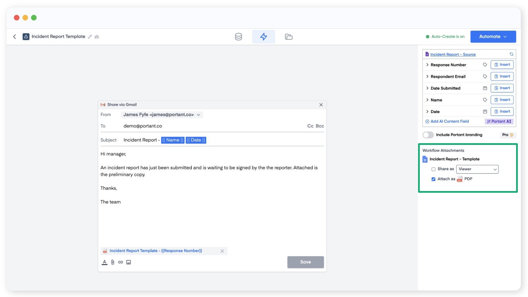Screen dimensions: 528x297
Task: Open the data source tab icon
Action: 238,37
